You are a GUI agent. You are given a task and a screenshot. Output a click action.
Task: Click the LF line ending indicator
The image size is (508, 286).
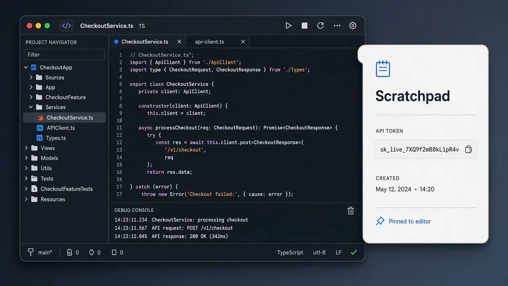[x=339, y=252]
